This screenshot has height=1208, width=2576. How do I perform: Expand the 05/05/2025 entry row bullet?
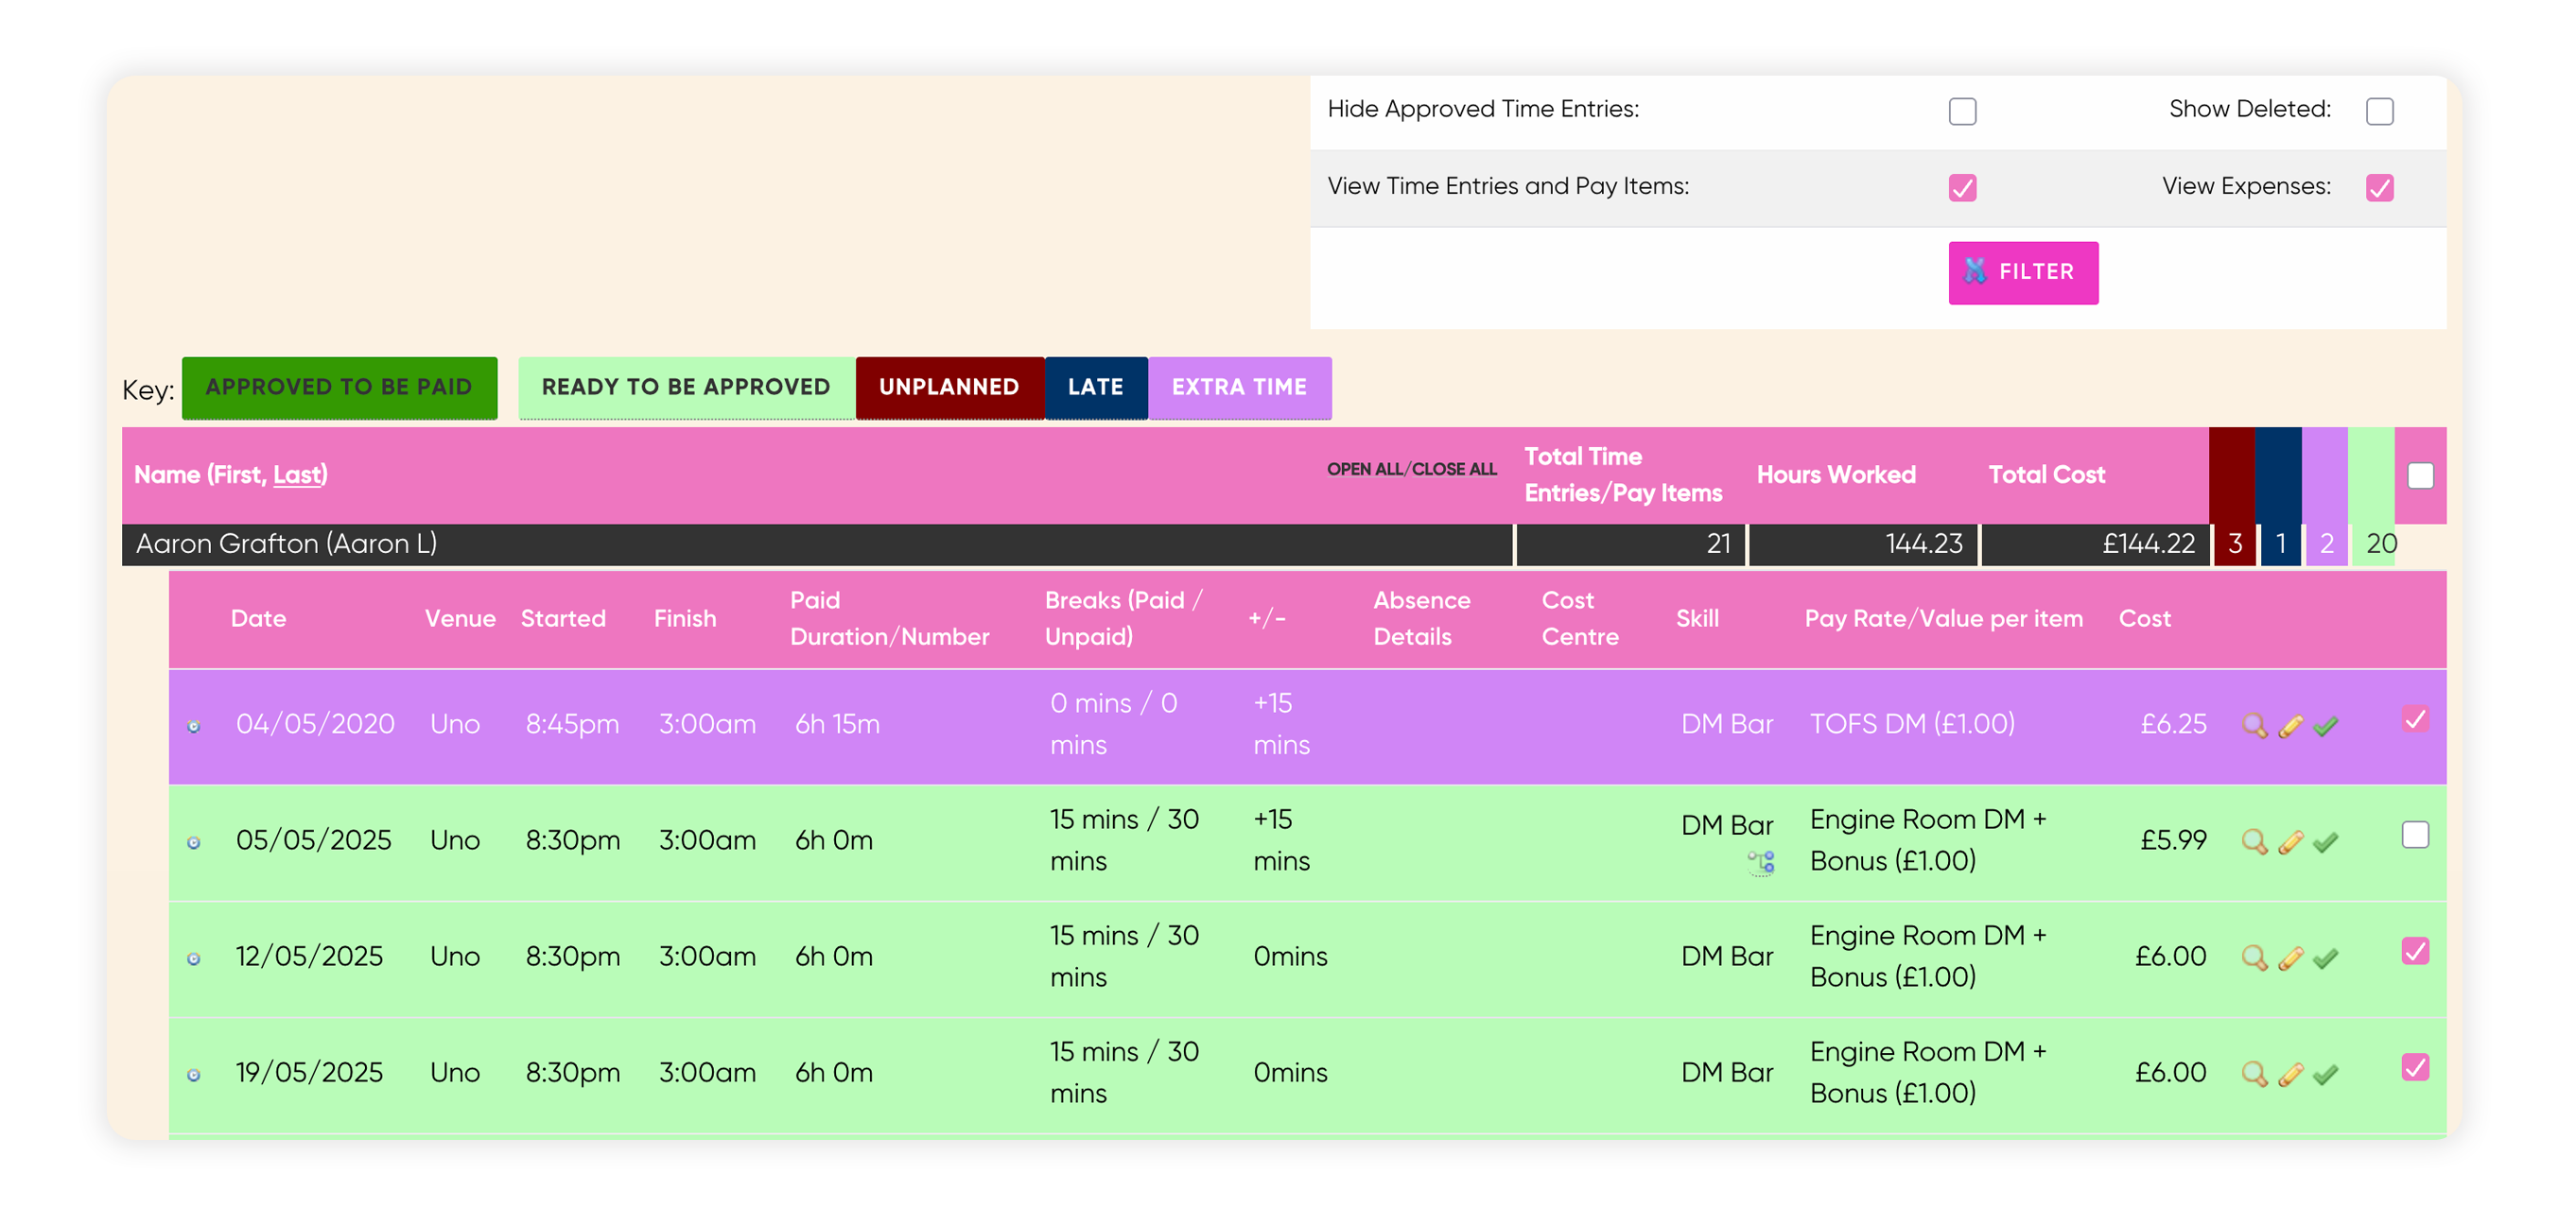[194, 842]
